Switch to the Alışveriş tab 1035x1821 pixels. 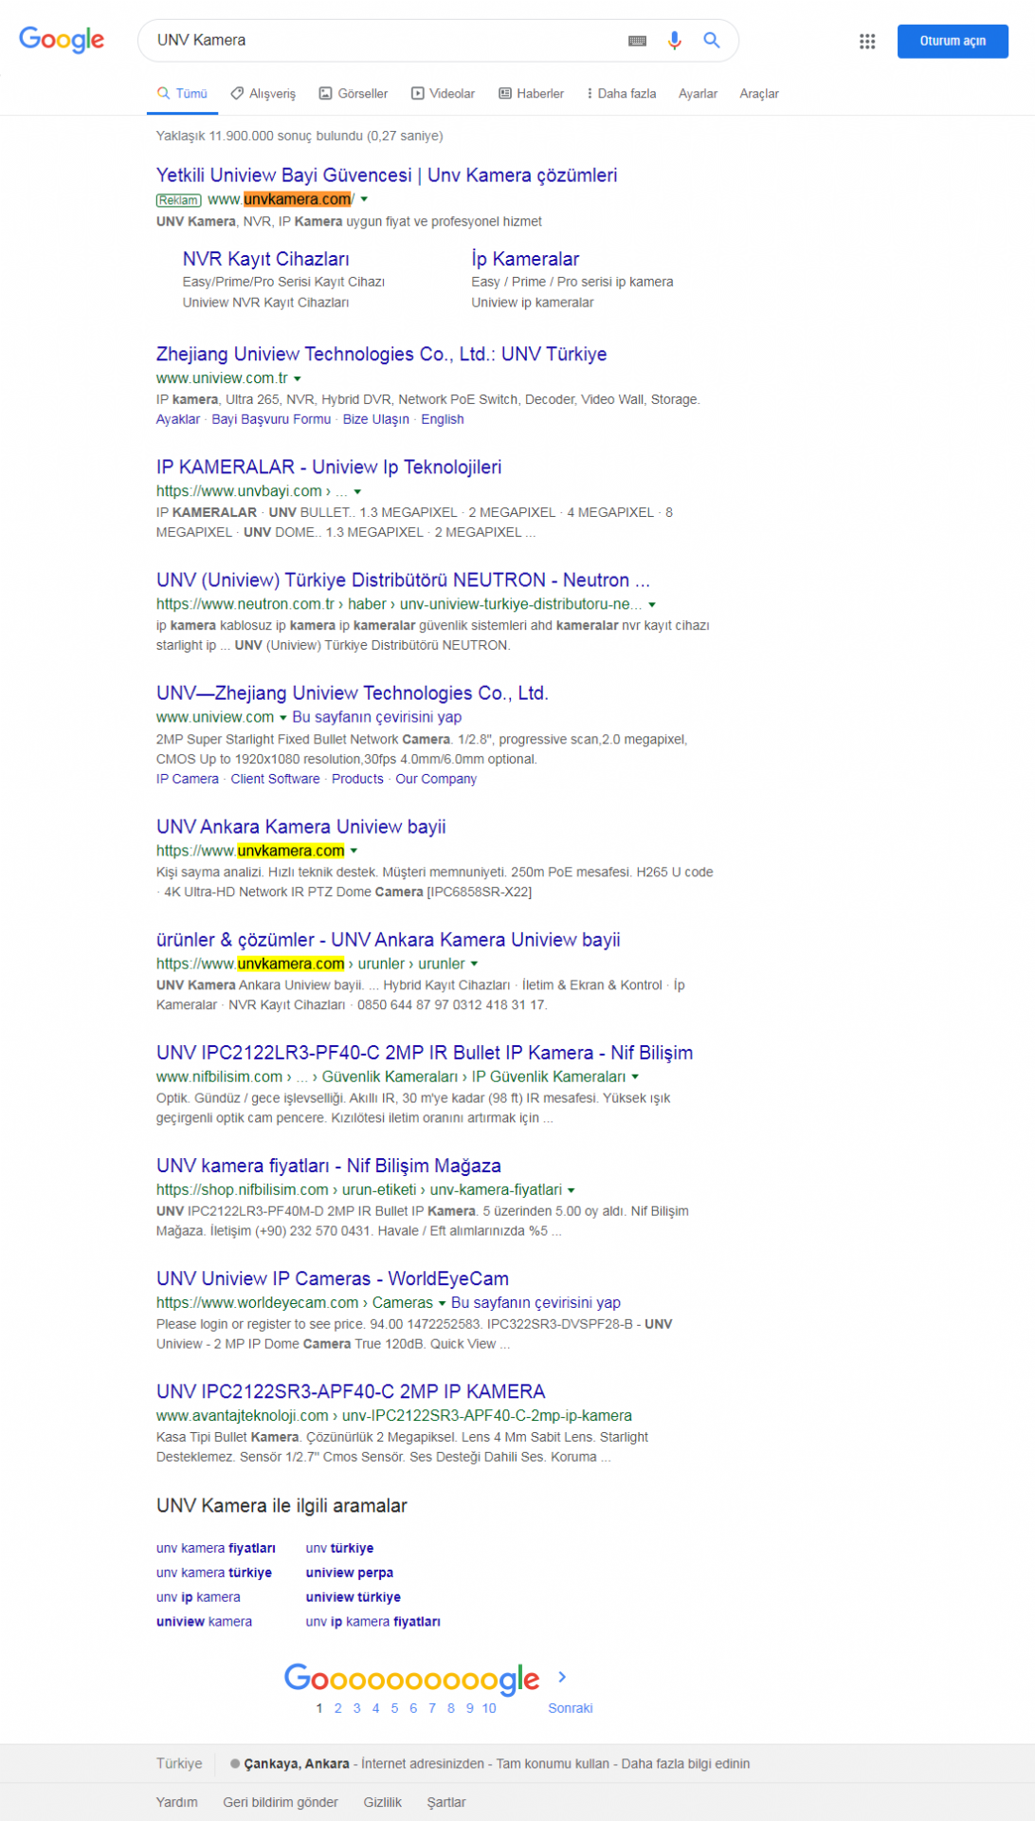[x=263, y=93]
